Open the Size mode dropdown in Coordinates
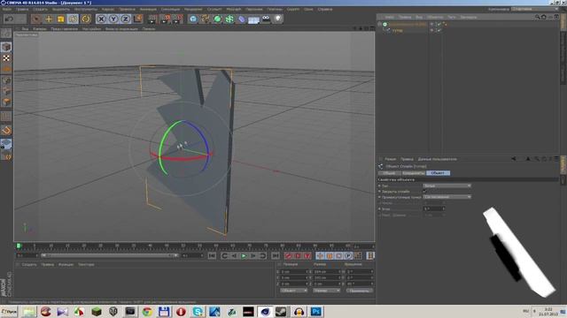The width and height of the screenshot is (567, 318). click(327, 291)
